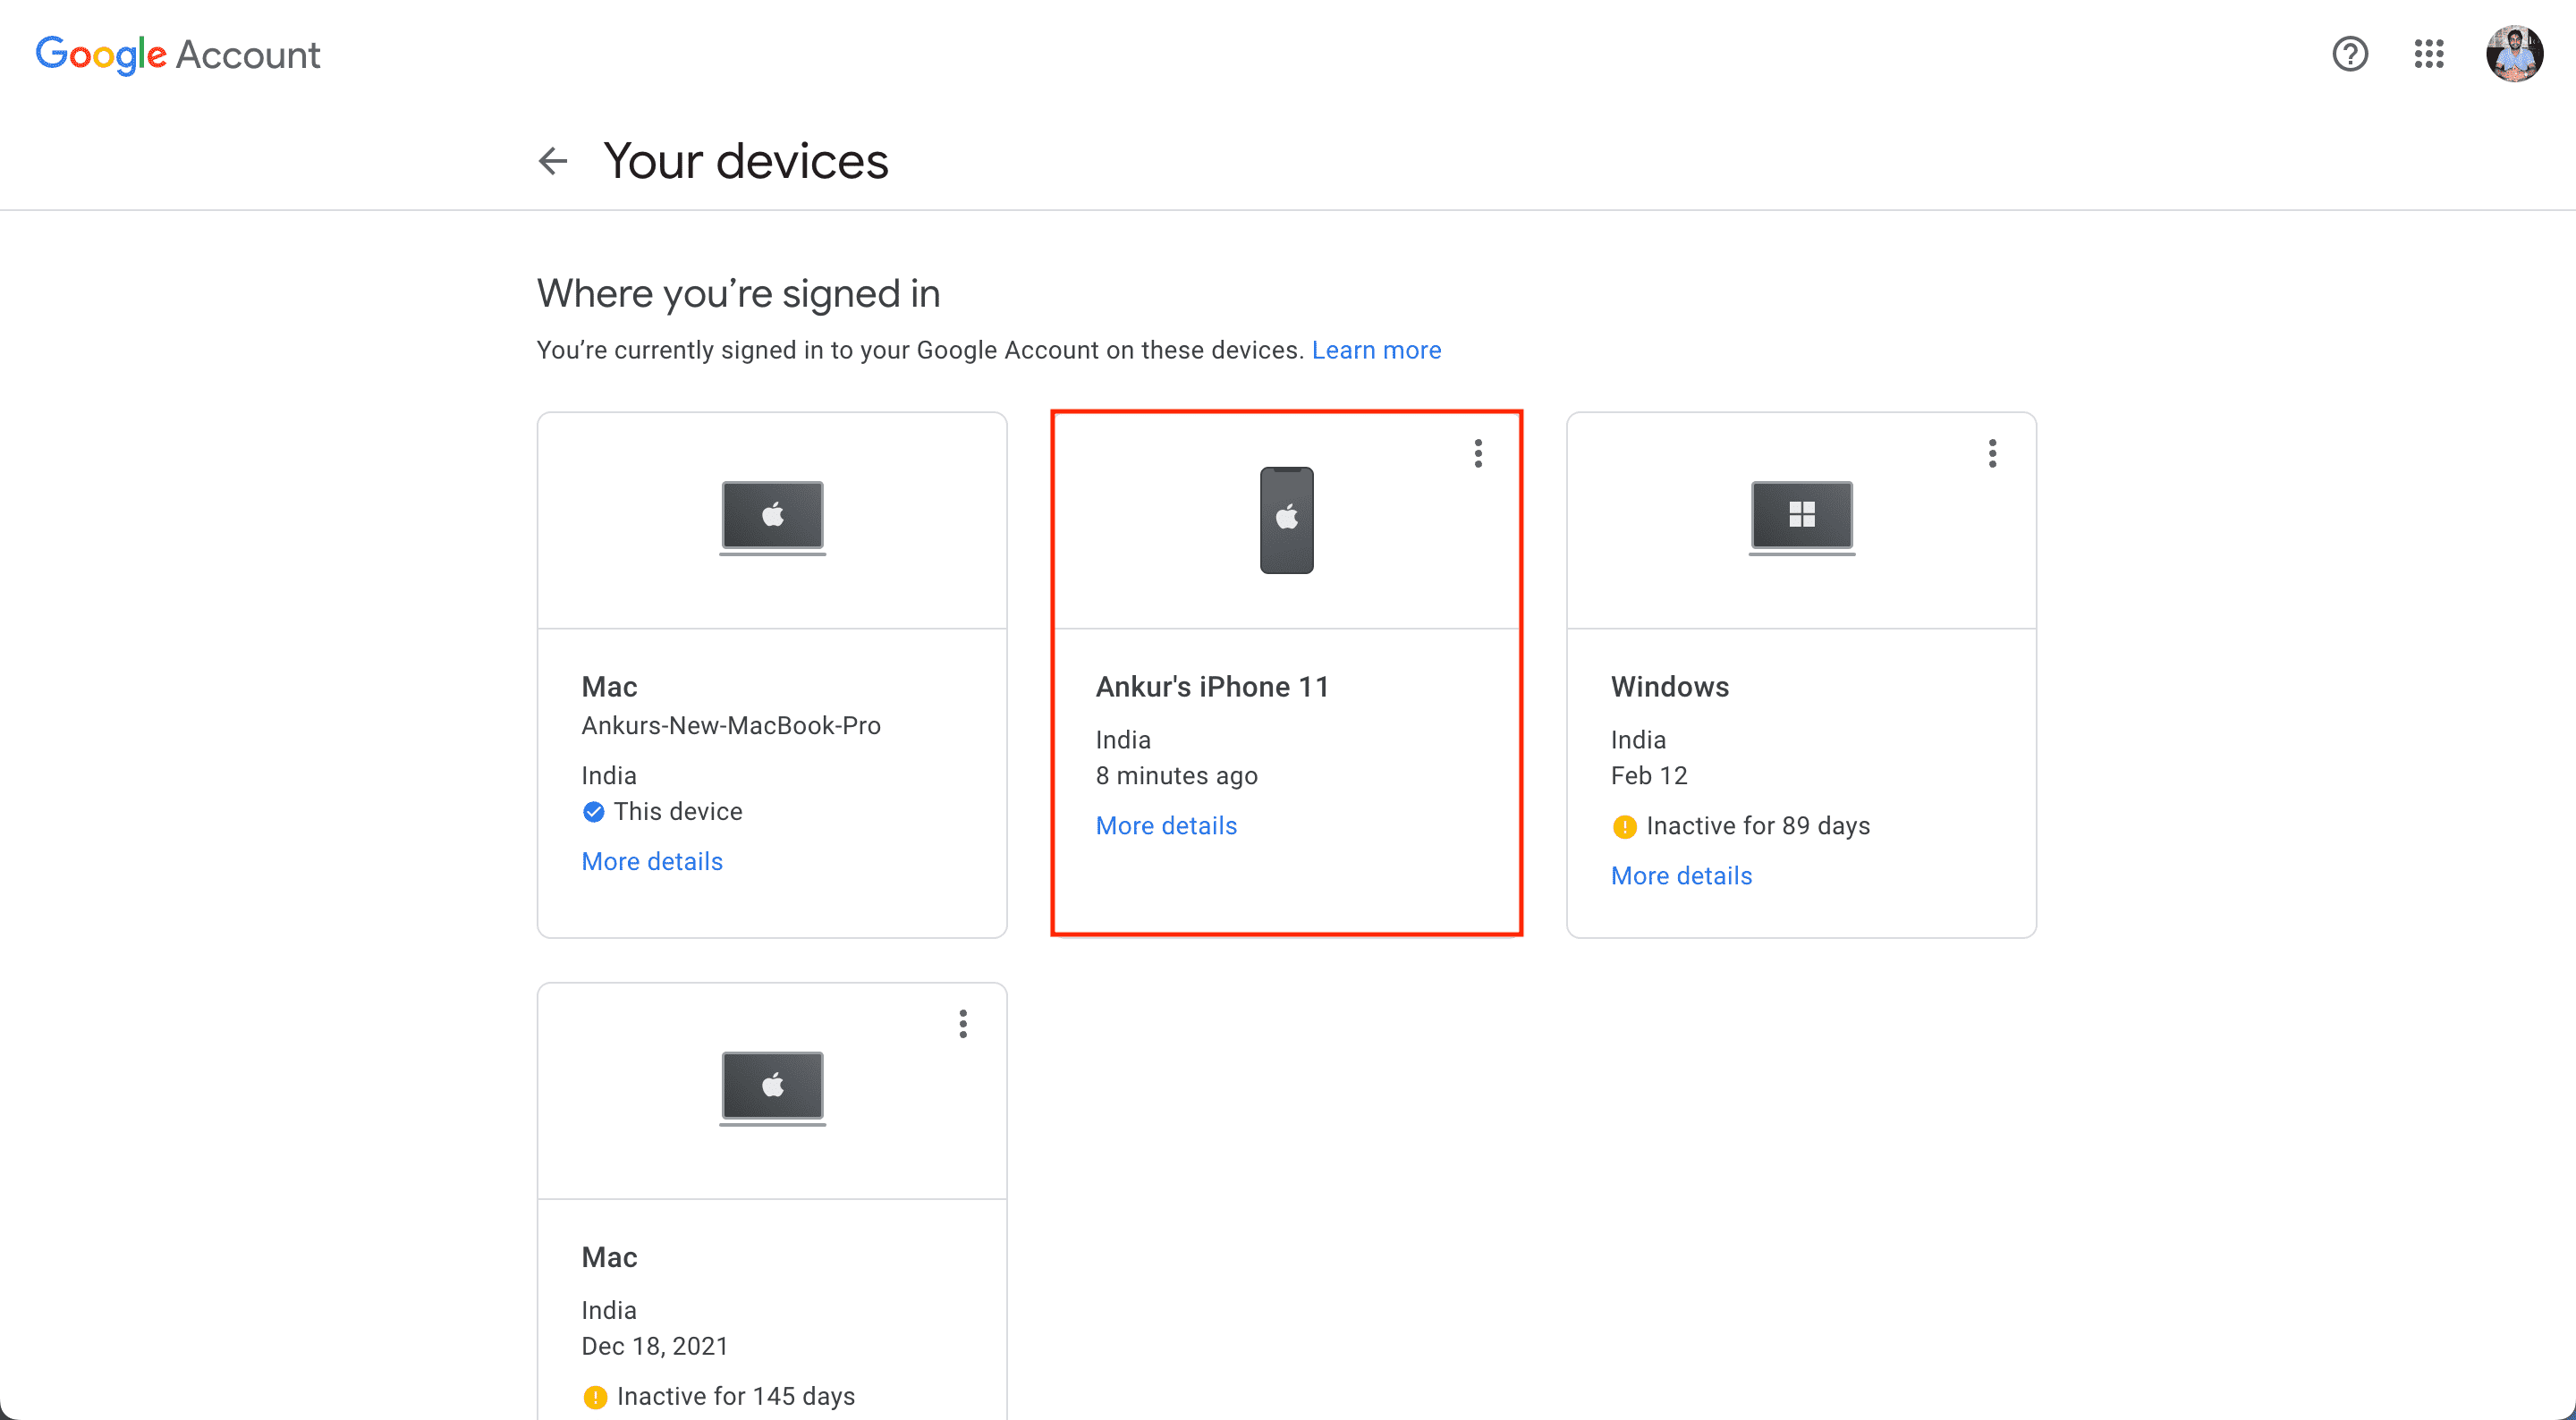Screen dimensions: 2576x1420
Task: Open More details for Ankur's iPhone 11
Action: (x=1167, y=825)
